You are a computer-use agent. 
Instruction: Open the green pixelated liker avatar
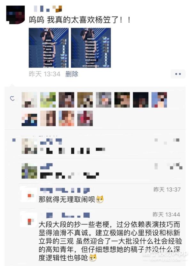[x=48, y=100]
